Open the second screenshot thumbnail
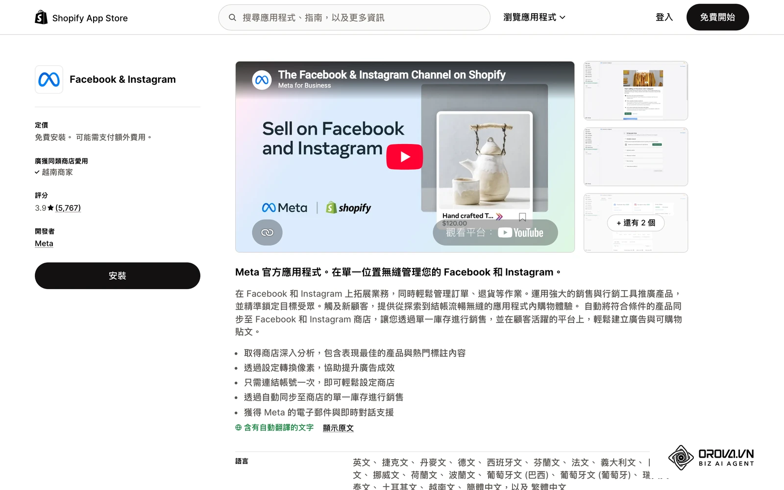The image size is (784, 490). pyautogui.click(x=636, y=157)
